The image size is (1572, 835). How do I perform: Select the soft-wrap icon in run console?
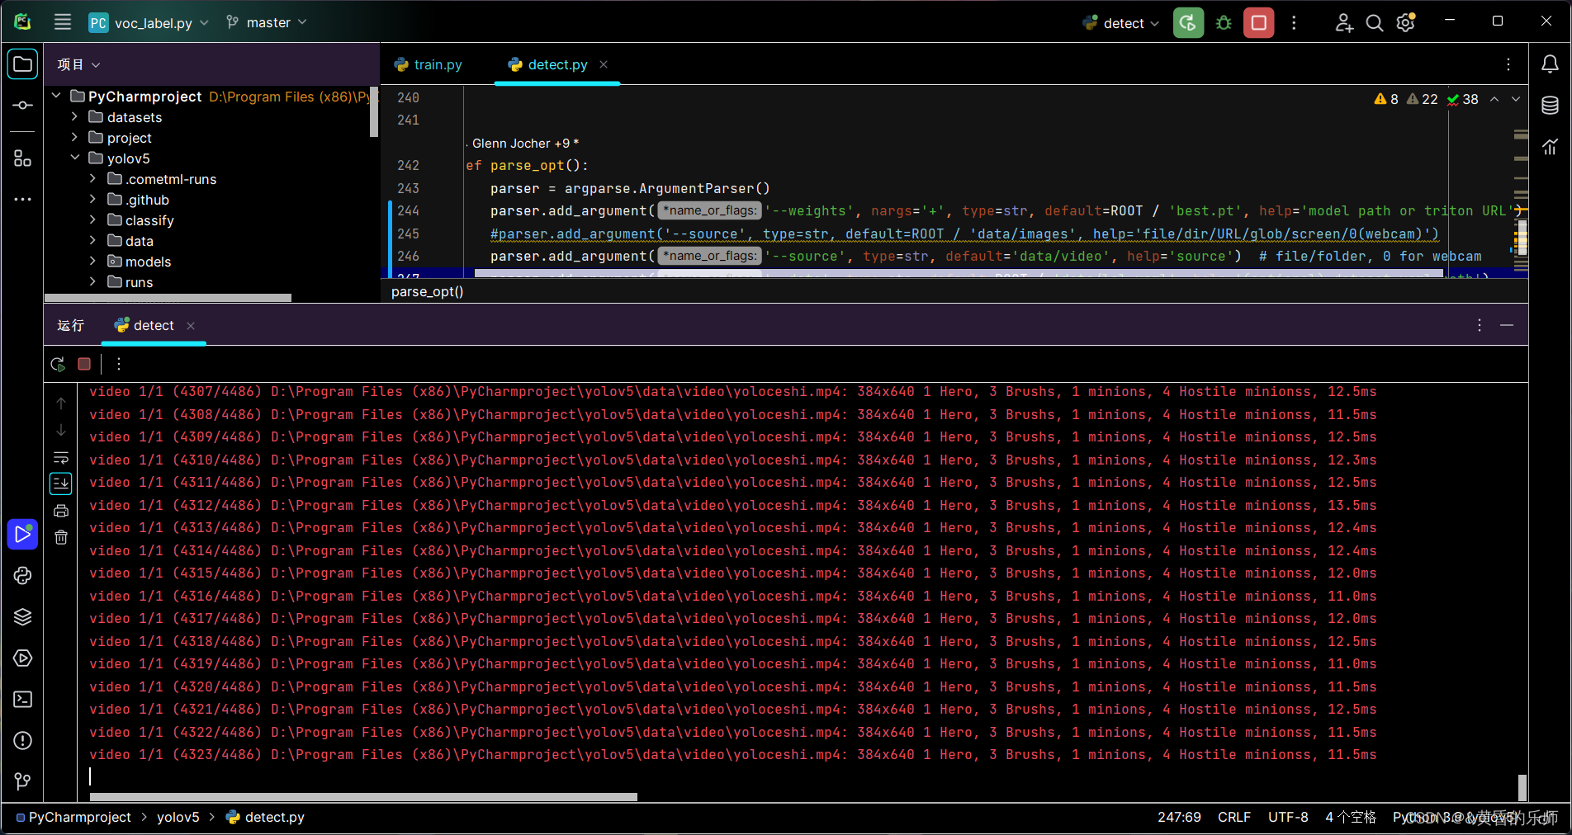60,458
